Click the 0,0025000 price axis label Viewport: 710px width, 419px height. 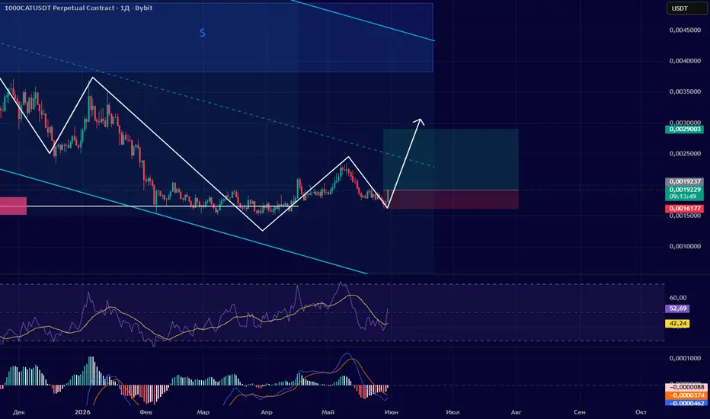[x=685, y=154]
